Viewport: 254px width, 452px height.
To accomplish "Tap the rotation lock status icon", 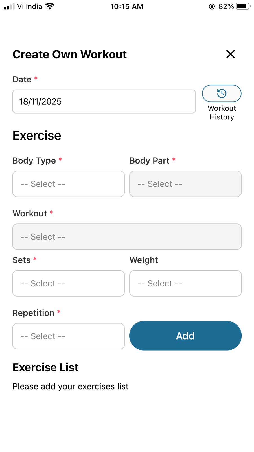I will point(212,6).
